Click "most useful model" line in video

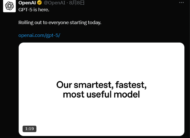pyautogui.click(x=102, y=94)
